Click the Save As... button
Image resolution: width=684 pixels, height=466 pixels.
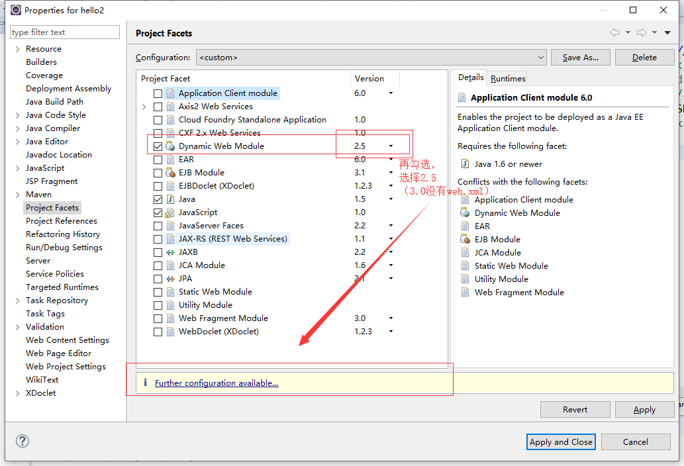click(x=580, y=58)
